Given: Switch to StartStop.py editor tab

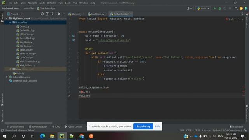Looking at the screenshot, I should click(x=98, y=14).
